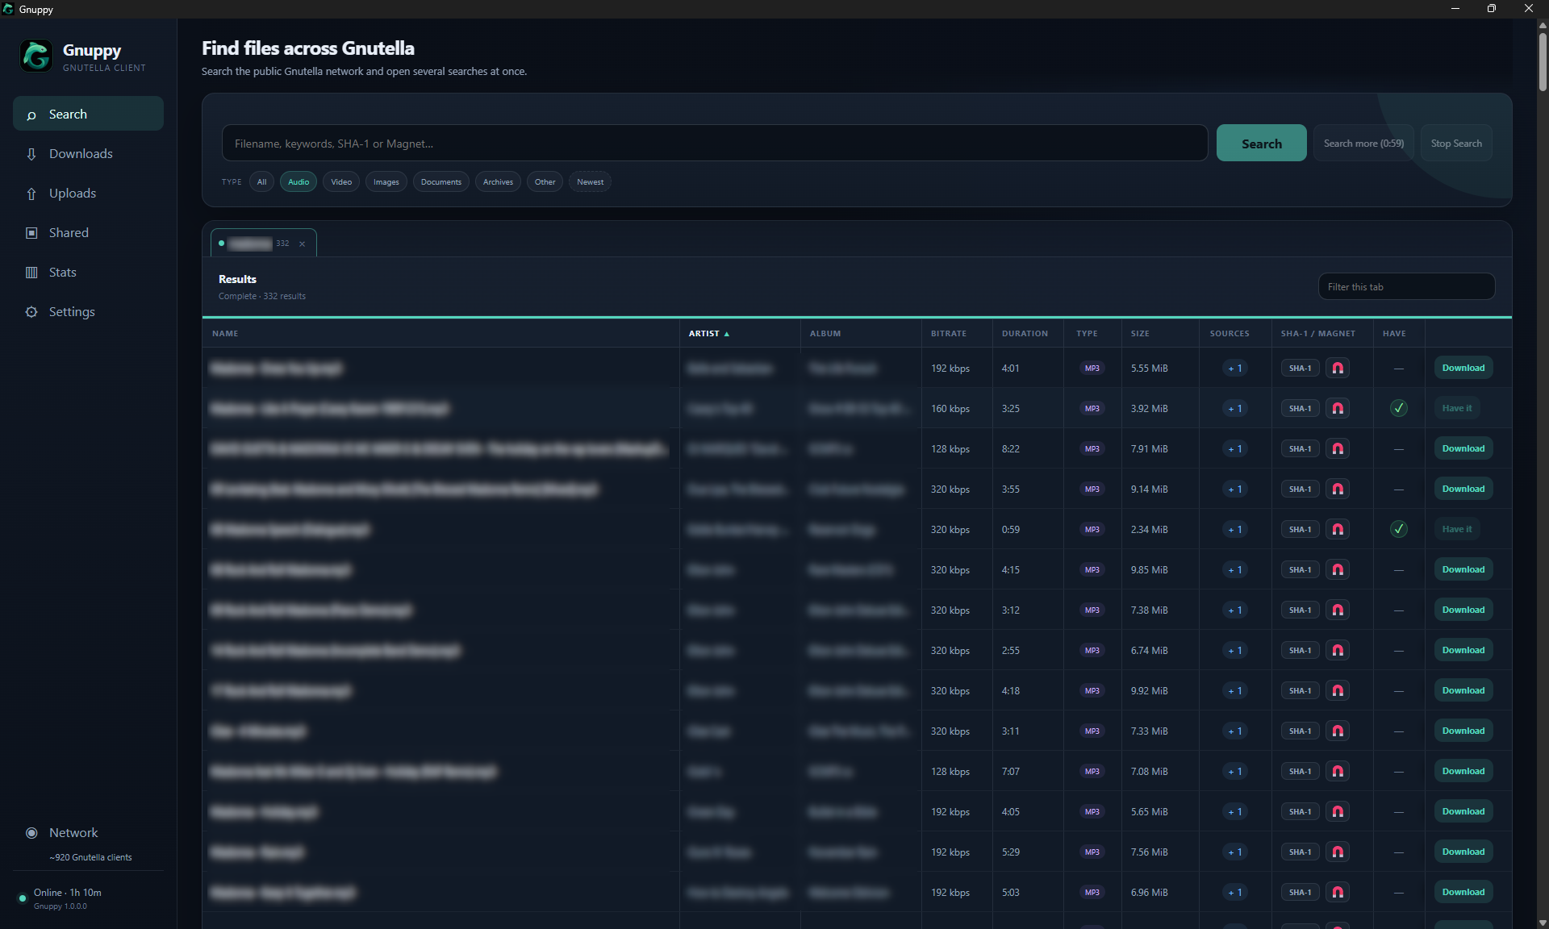Close the search tab with 332 results
The image size is (1549, 929).
[x=303, y=244]
